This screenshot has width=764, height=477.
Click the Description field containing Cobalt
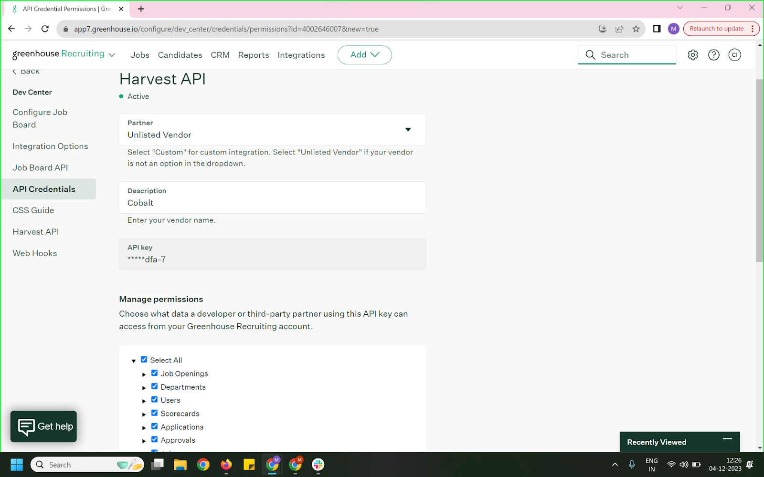(x=272, y=197)
